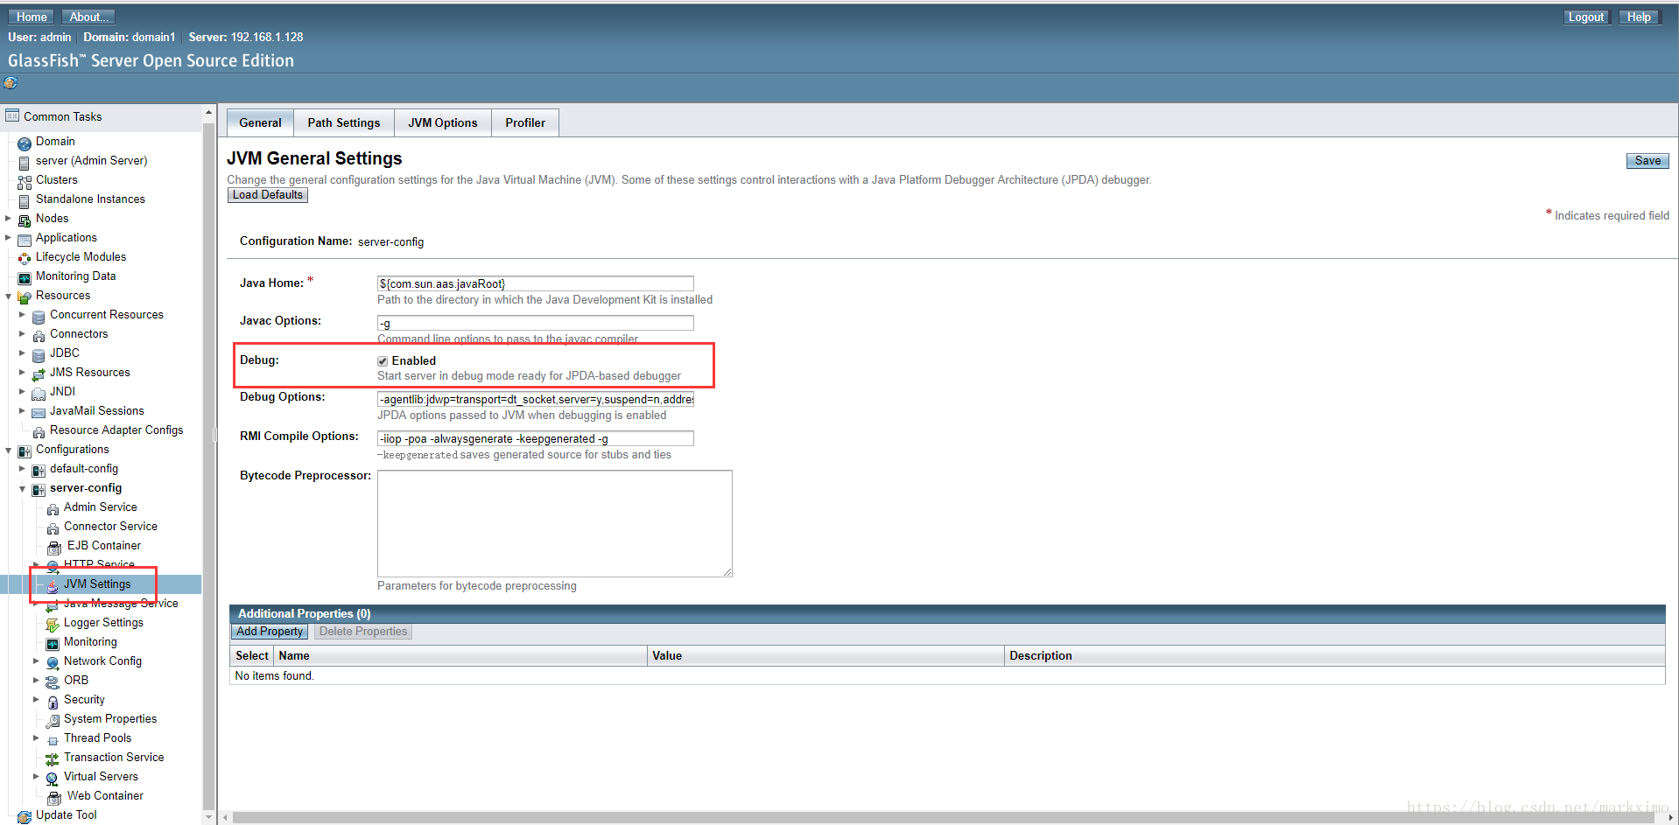The height and width of the screenshot is (825, 1679).
Task: Click the JMS Resources icon
Action: (39, 374)
